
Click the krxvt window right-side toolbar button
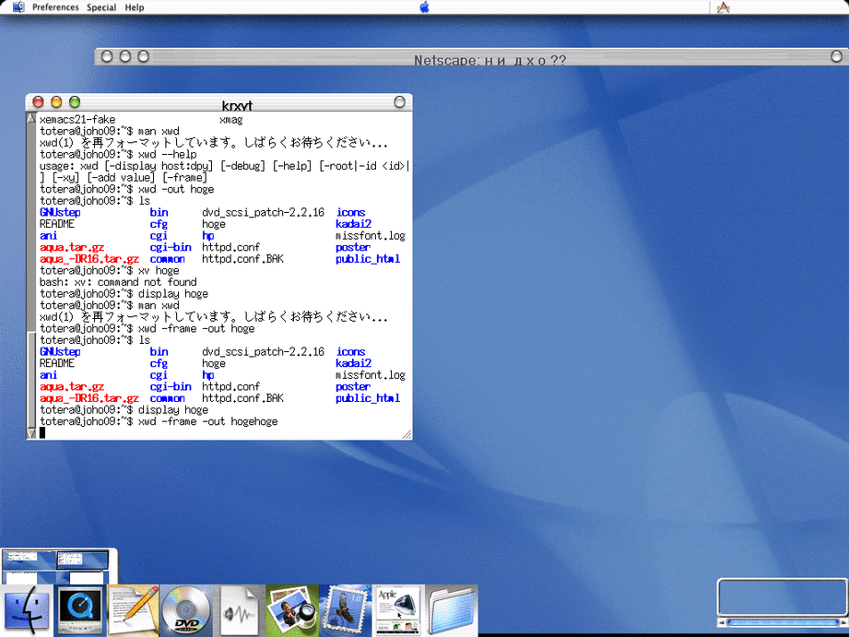[399, 102]
